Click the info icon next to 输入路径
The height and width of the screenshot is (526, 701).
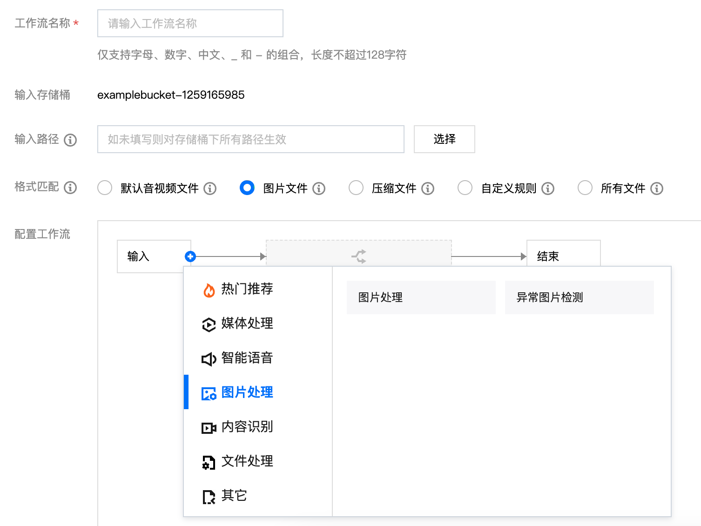pyautogui.click(x=70, y=140)
